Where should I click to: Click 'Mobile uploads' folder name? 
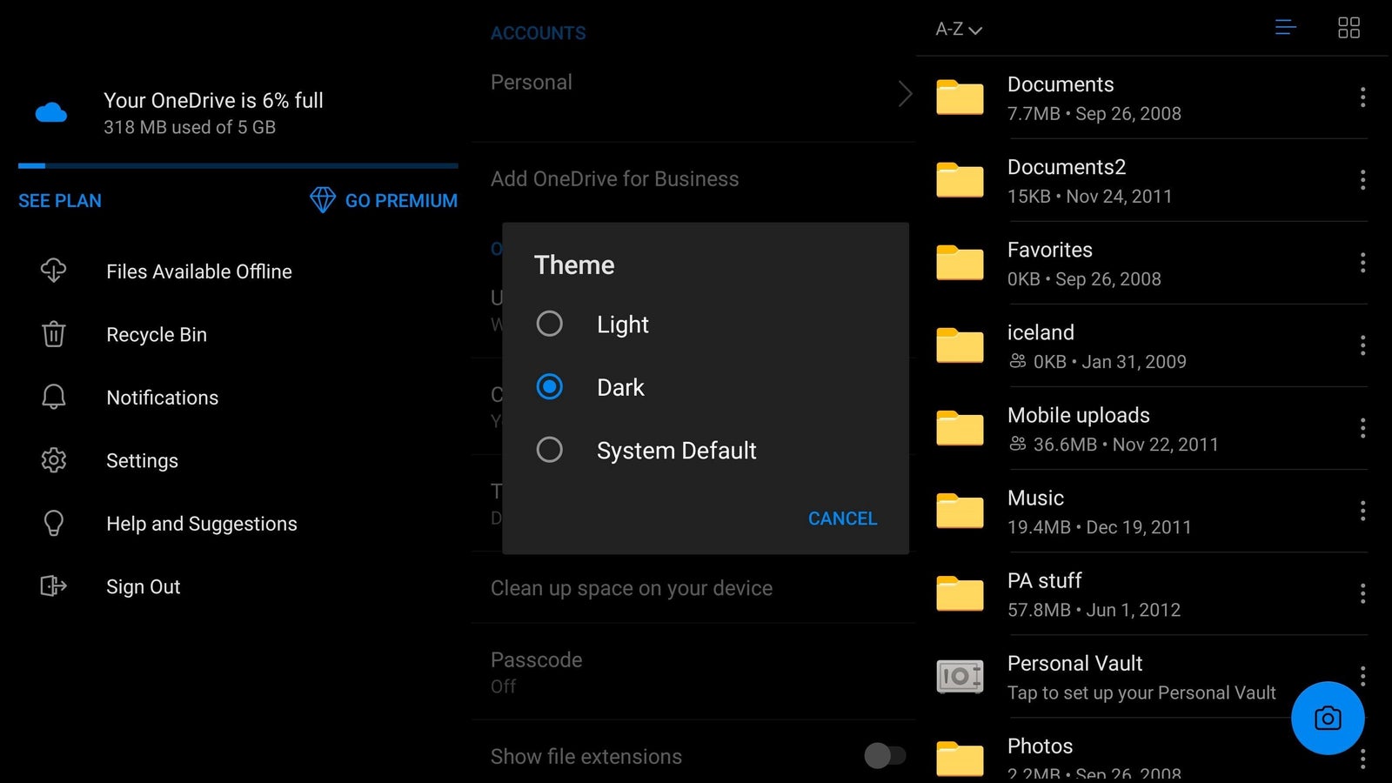[x=1078, y=415]
